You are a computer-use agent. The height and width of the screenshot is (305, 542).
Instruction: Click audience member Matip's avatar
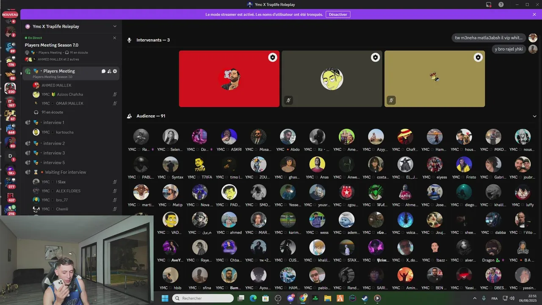click(170, 192)
